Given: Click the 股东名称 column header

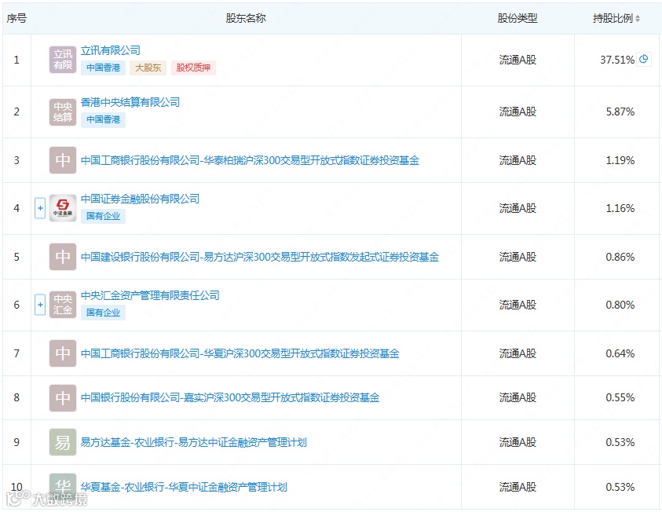Looking at the screenshot, I should 246,19.
